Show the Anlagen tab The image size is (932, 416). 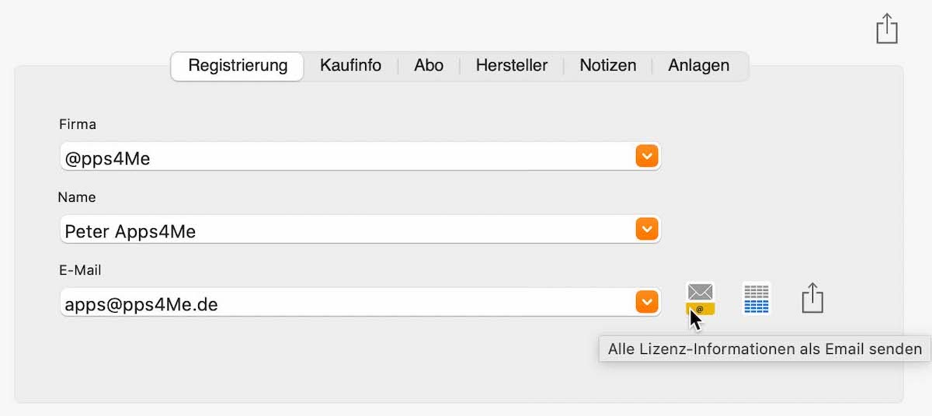[x=699, y=66]
